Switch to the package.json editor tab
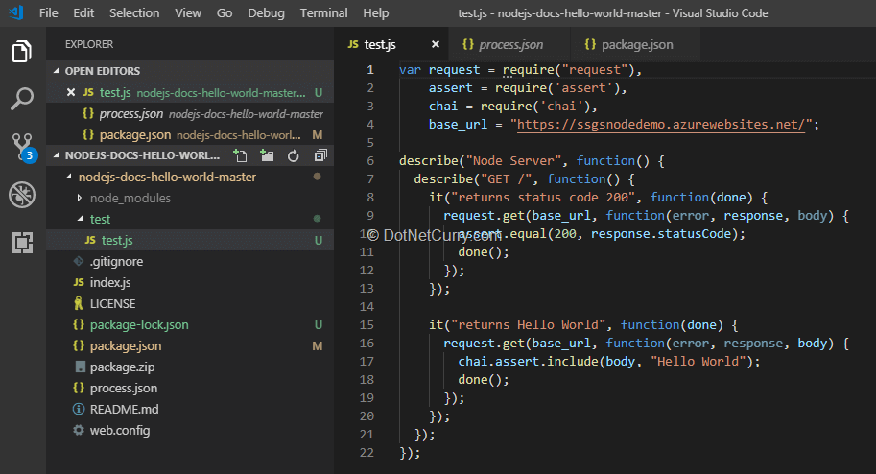The image size is (876, 474). pos(636,44)
